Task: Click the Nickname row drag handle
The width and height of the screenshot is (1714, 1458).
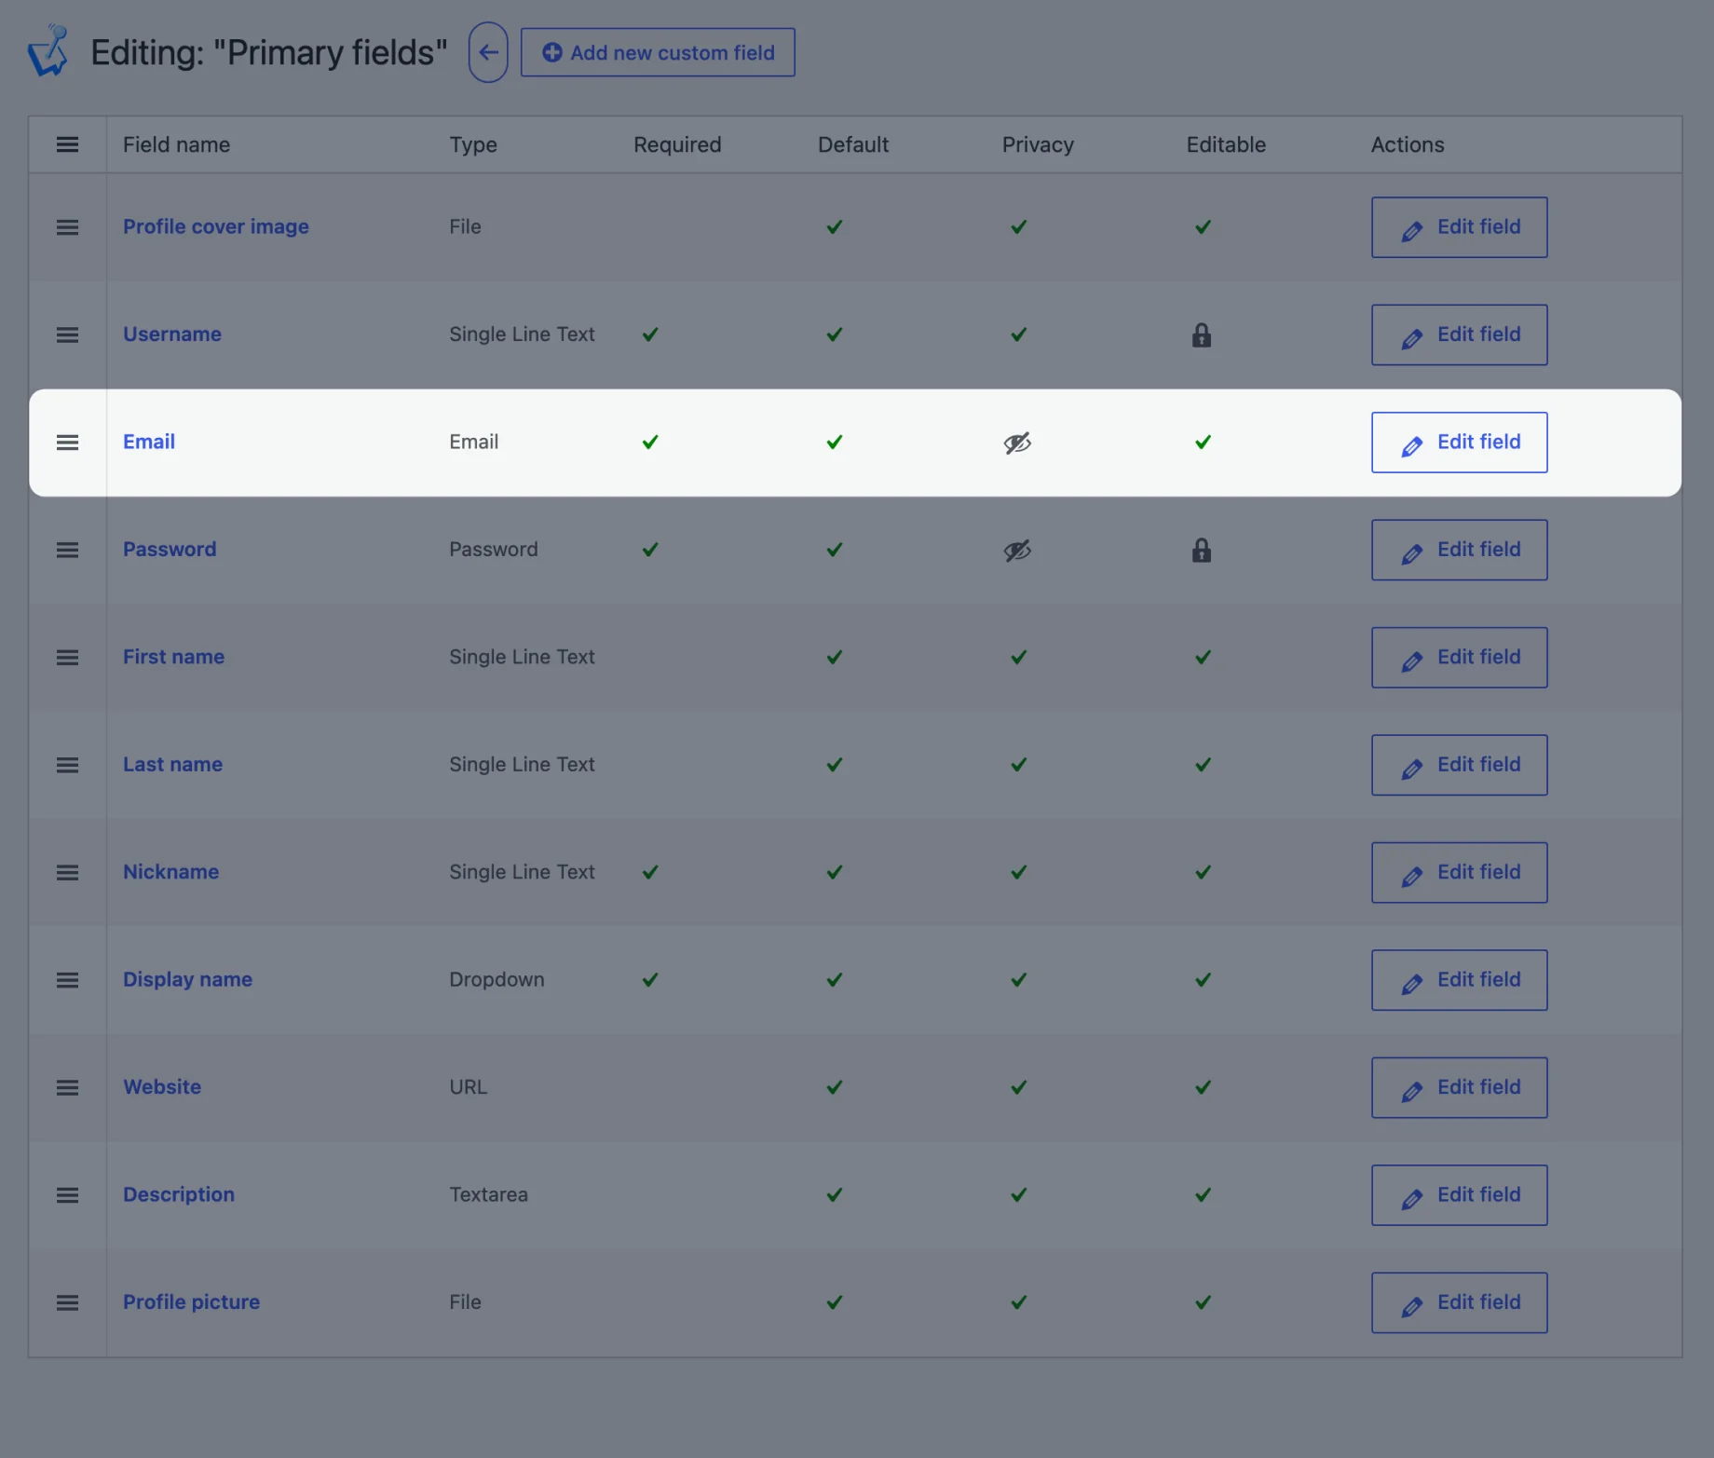Action: pyautogui.click(x=67, y=873)
